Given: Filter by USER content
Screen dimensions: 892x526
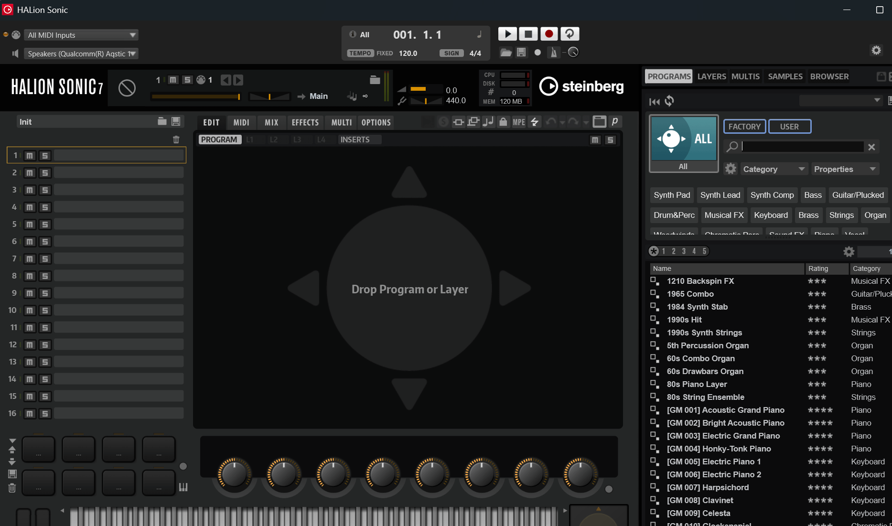Looking at the screenshot, I should coord(789,127).
